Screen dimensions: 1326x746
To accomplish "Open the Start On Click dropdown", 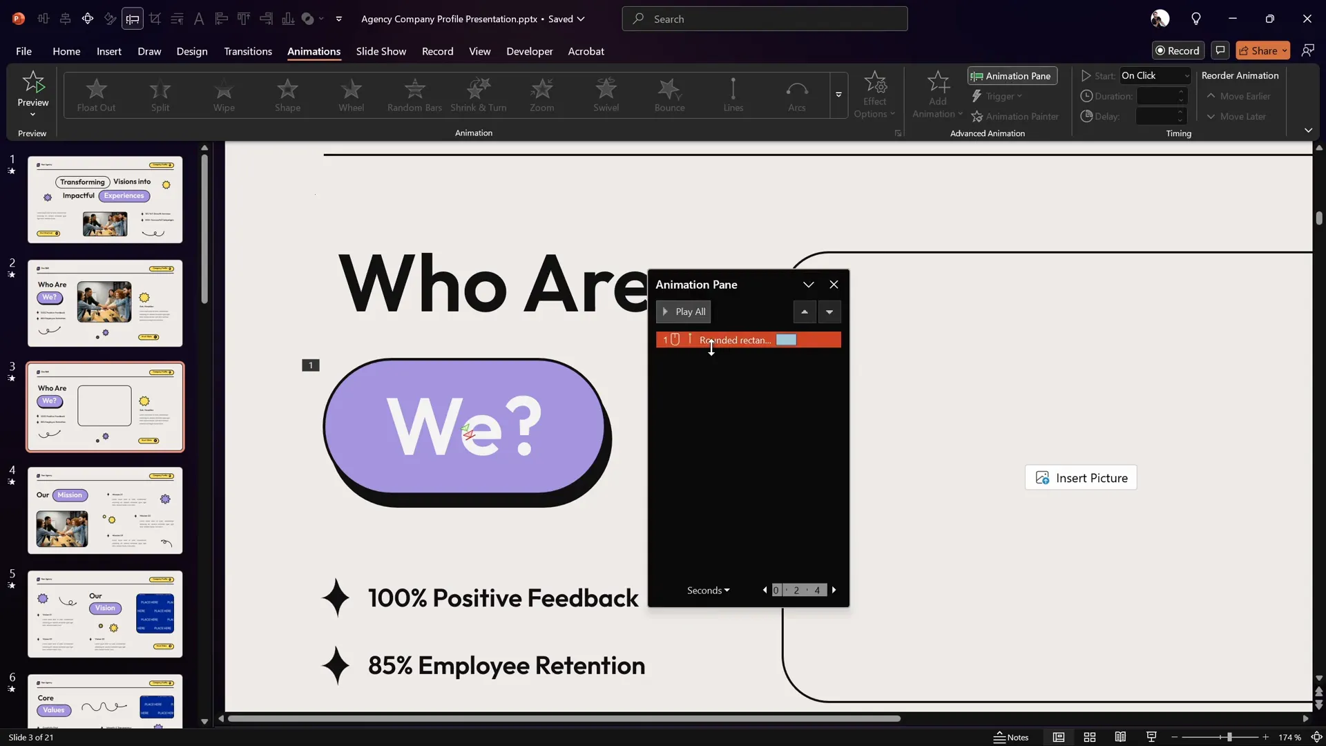I will pyautogui.click(x=1155, y=75).
